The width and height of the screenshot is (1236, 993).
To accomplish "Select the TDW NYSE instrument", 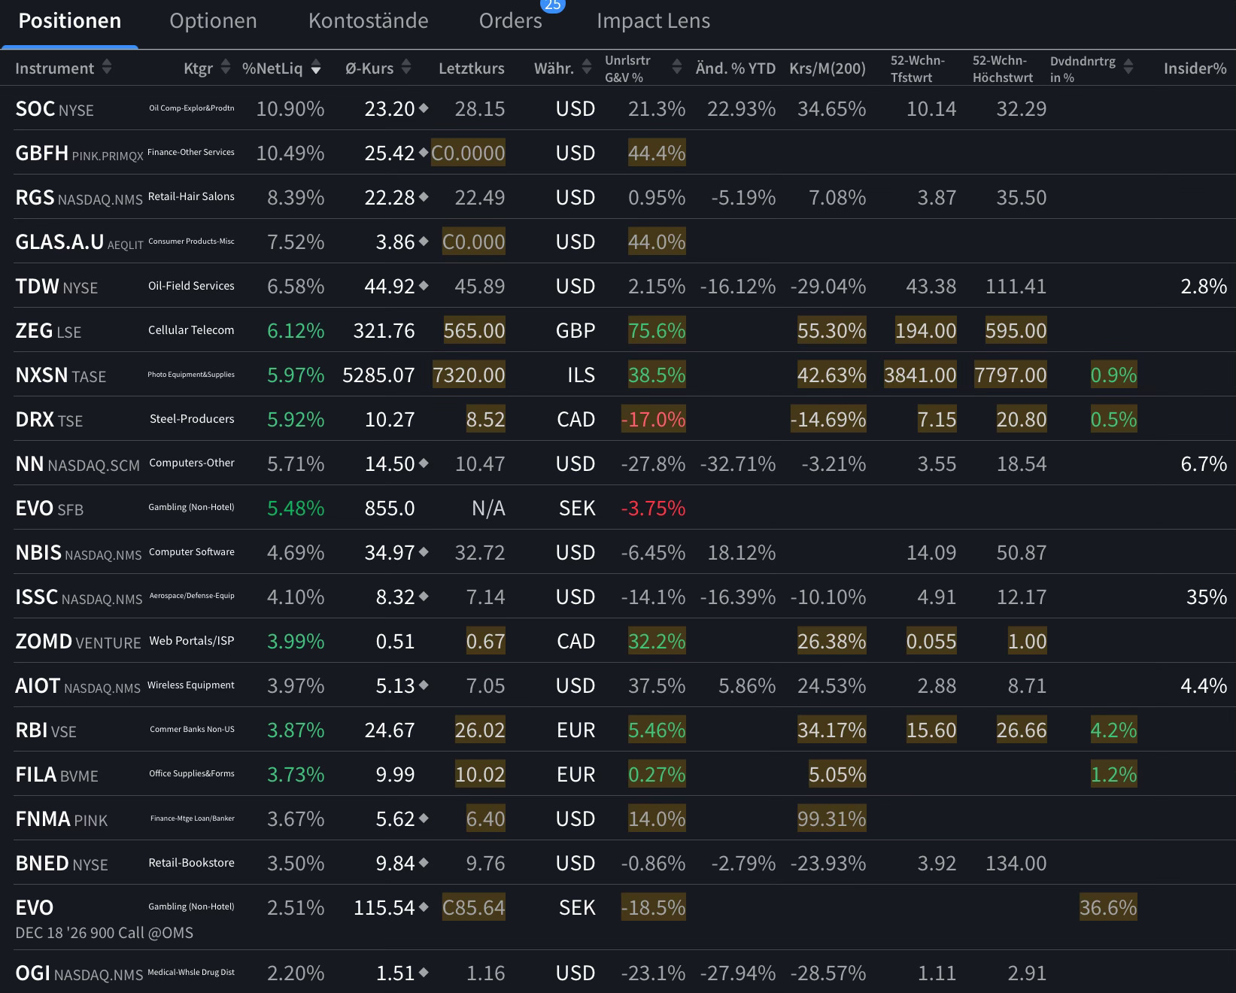I will tap(56, 287).
